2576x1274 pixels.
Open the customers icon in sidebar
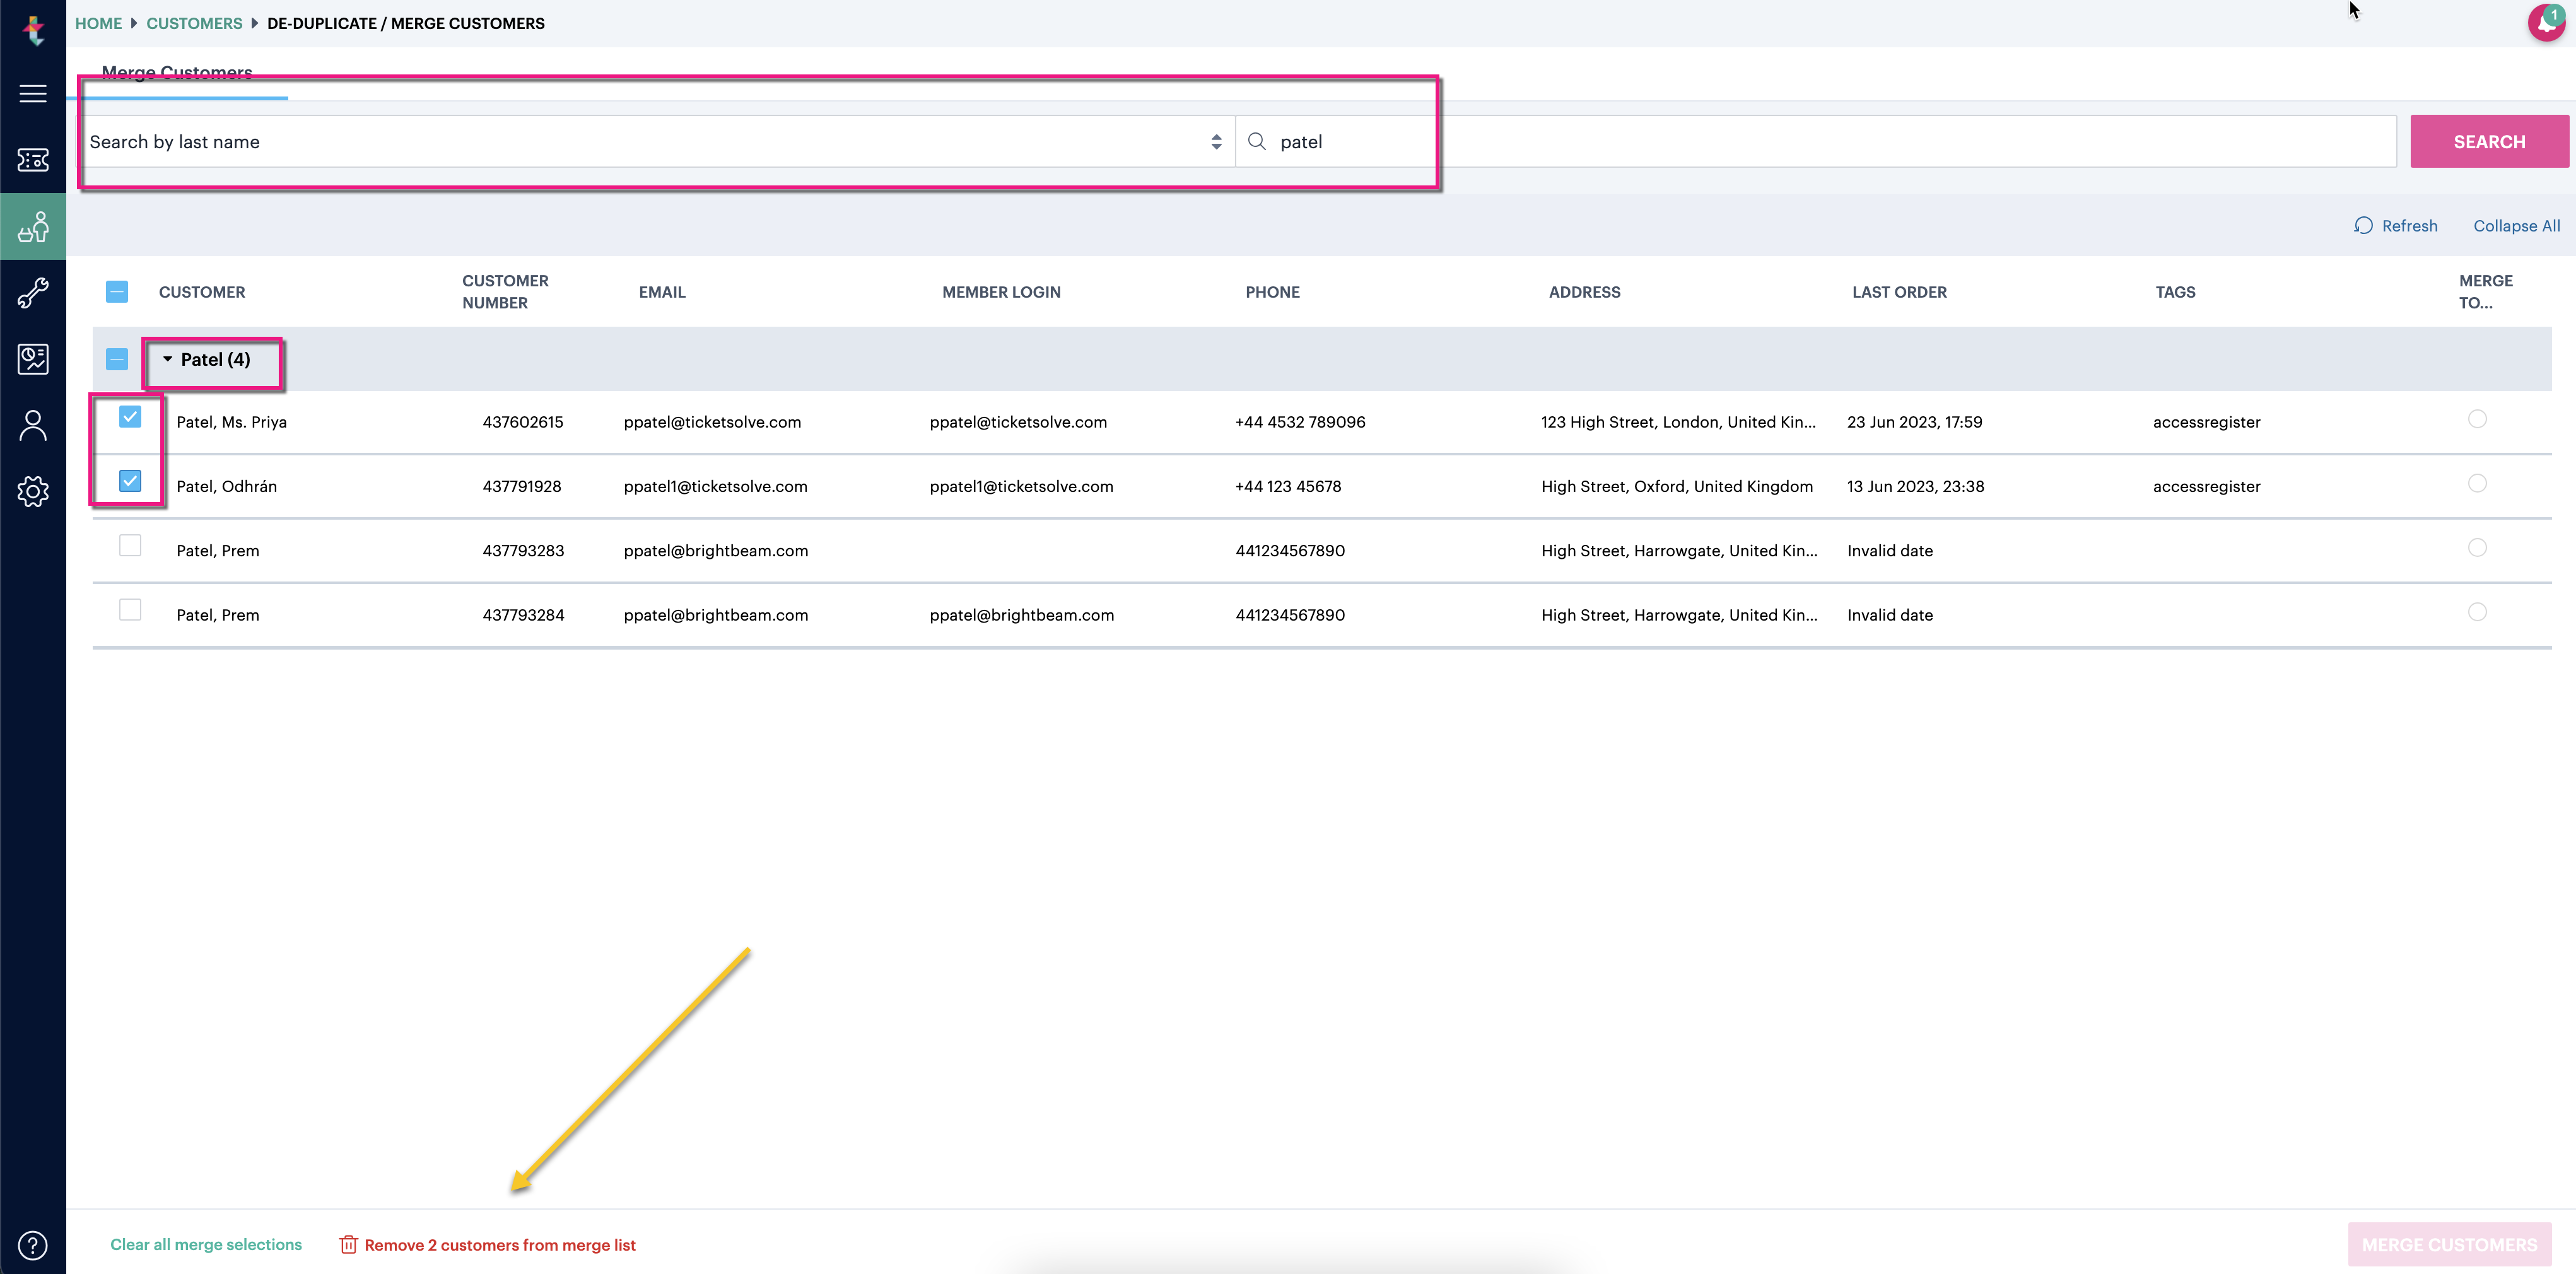[33, 227]
